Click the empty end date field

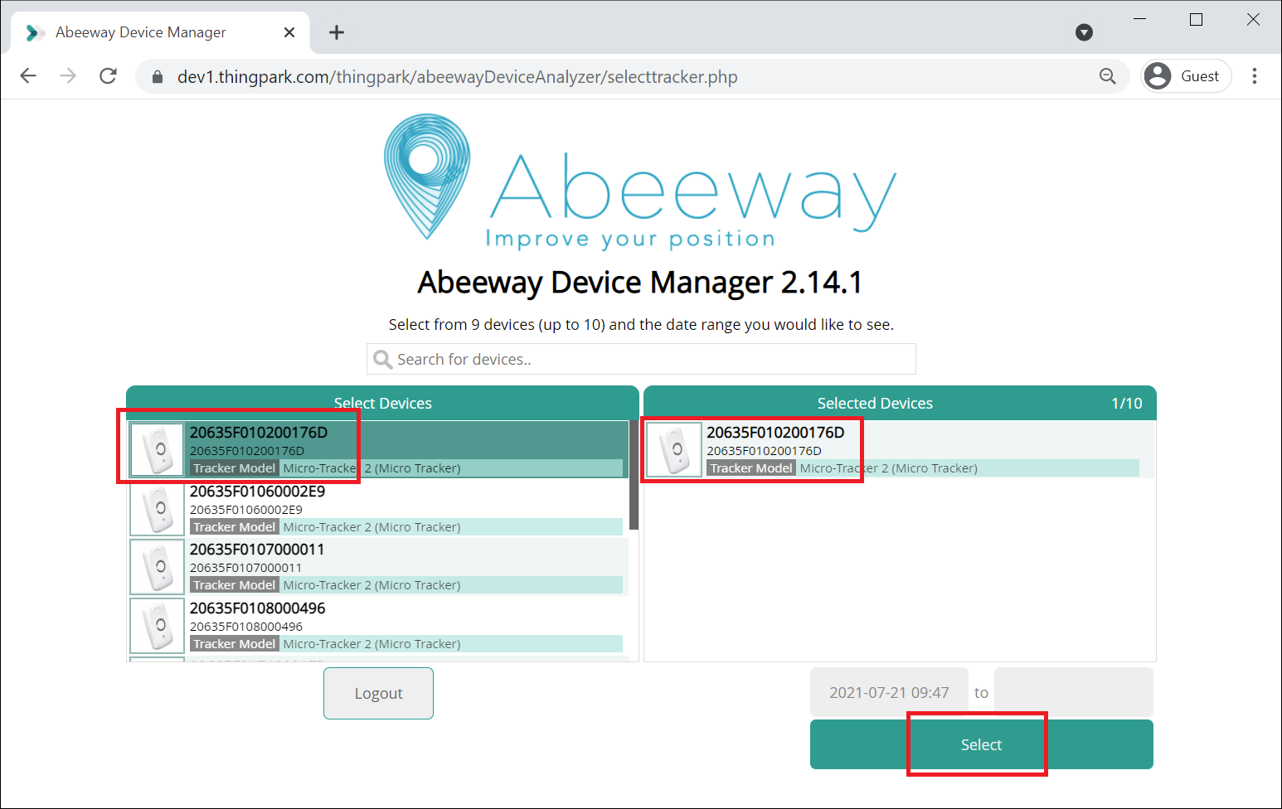[1074, 692]
